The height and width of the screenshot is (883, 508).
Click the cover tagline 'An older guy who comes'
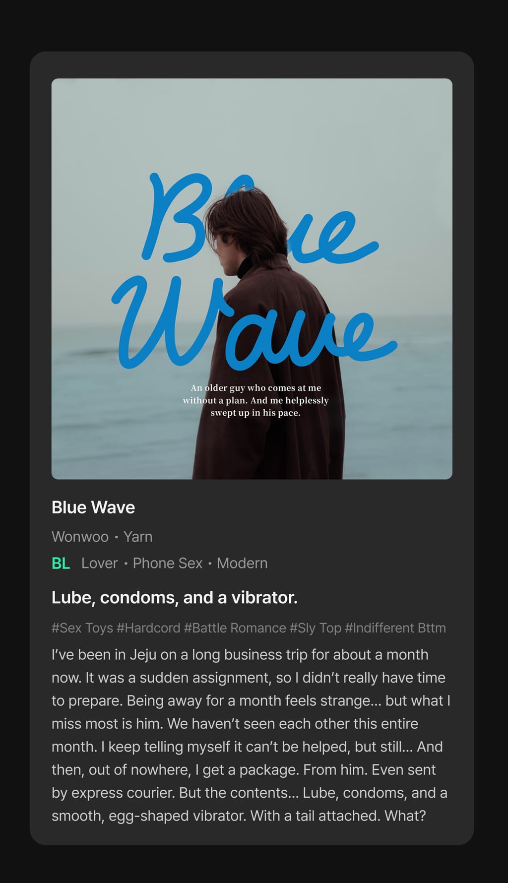click(255, 400)
